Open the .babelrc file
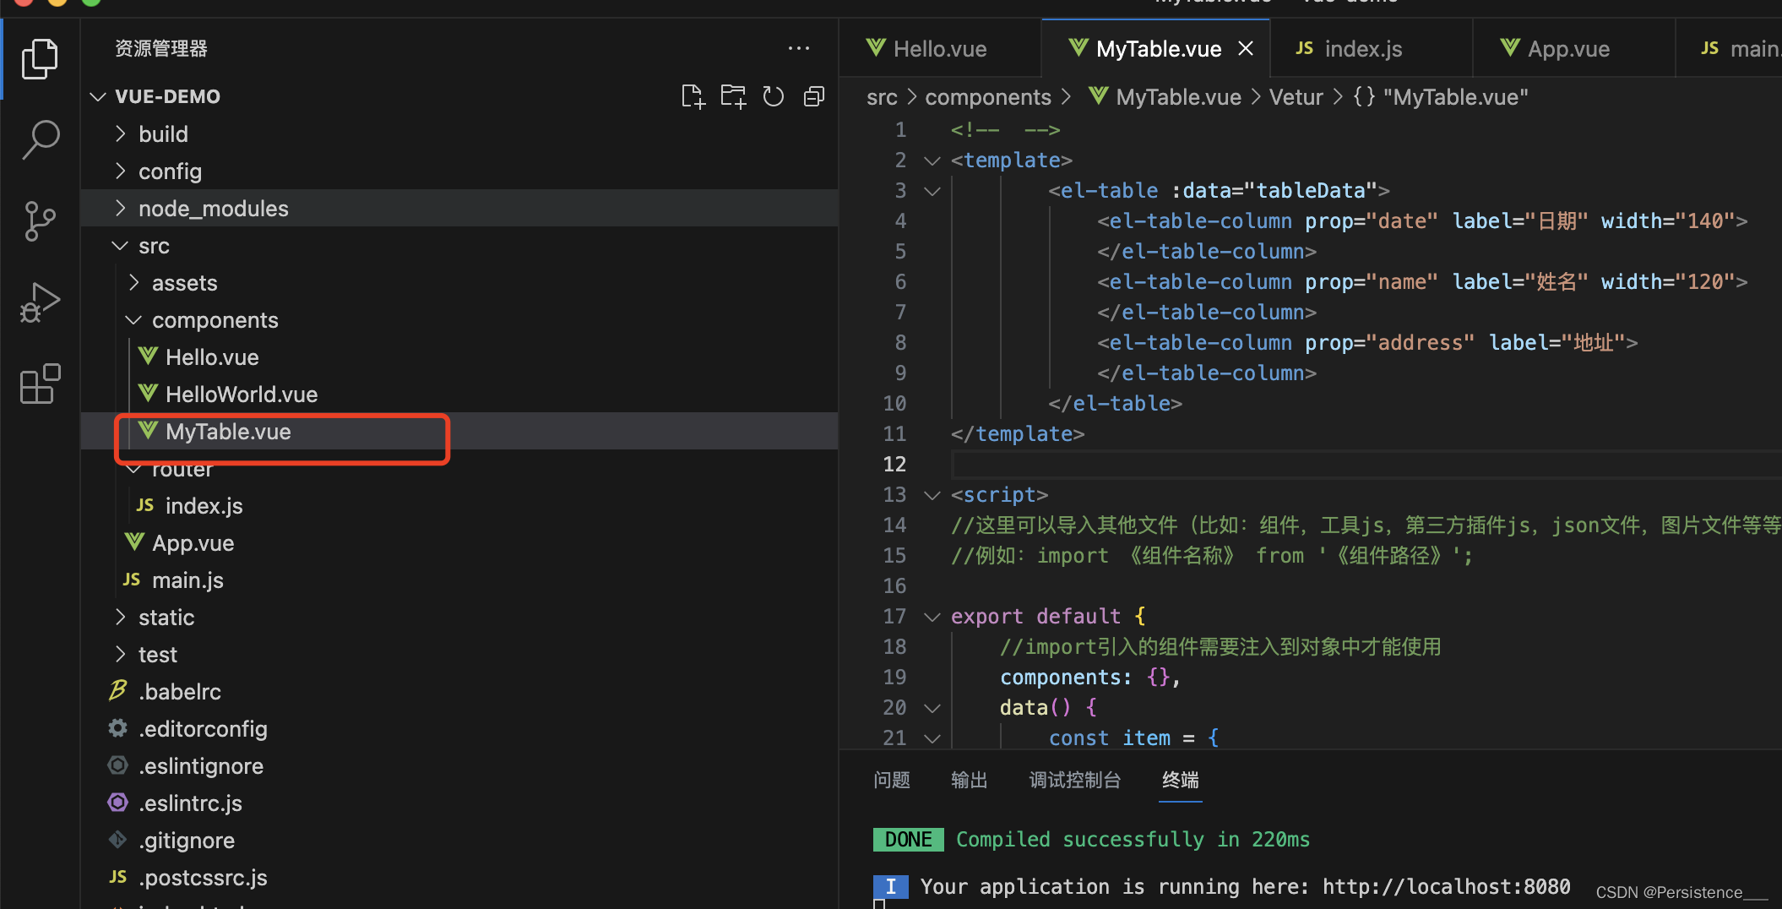The width and height of the screenshot is (1782, 909). point(459,691)
